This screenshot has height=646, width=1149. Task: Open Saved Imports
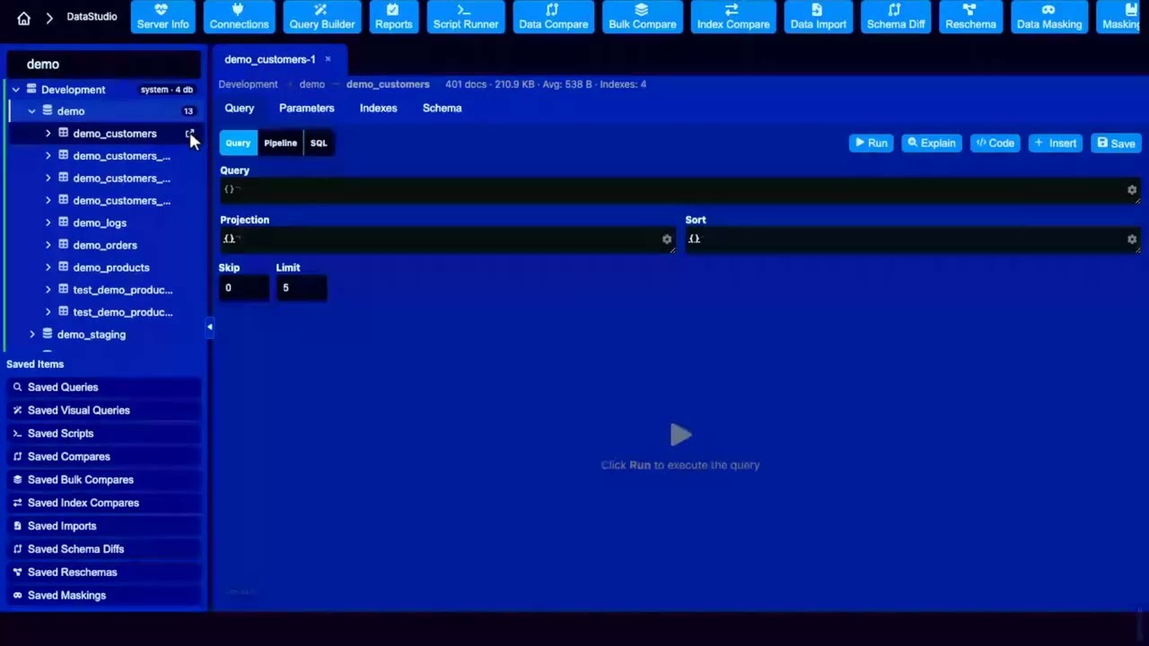point(104,526)
